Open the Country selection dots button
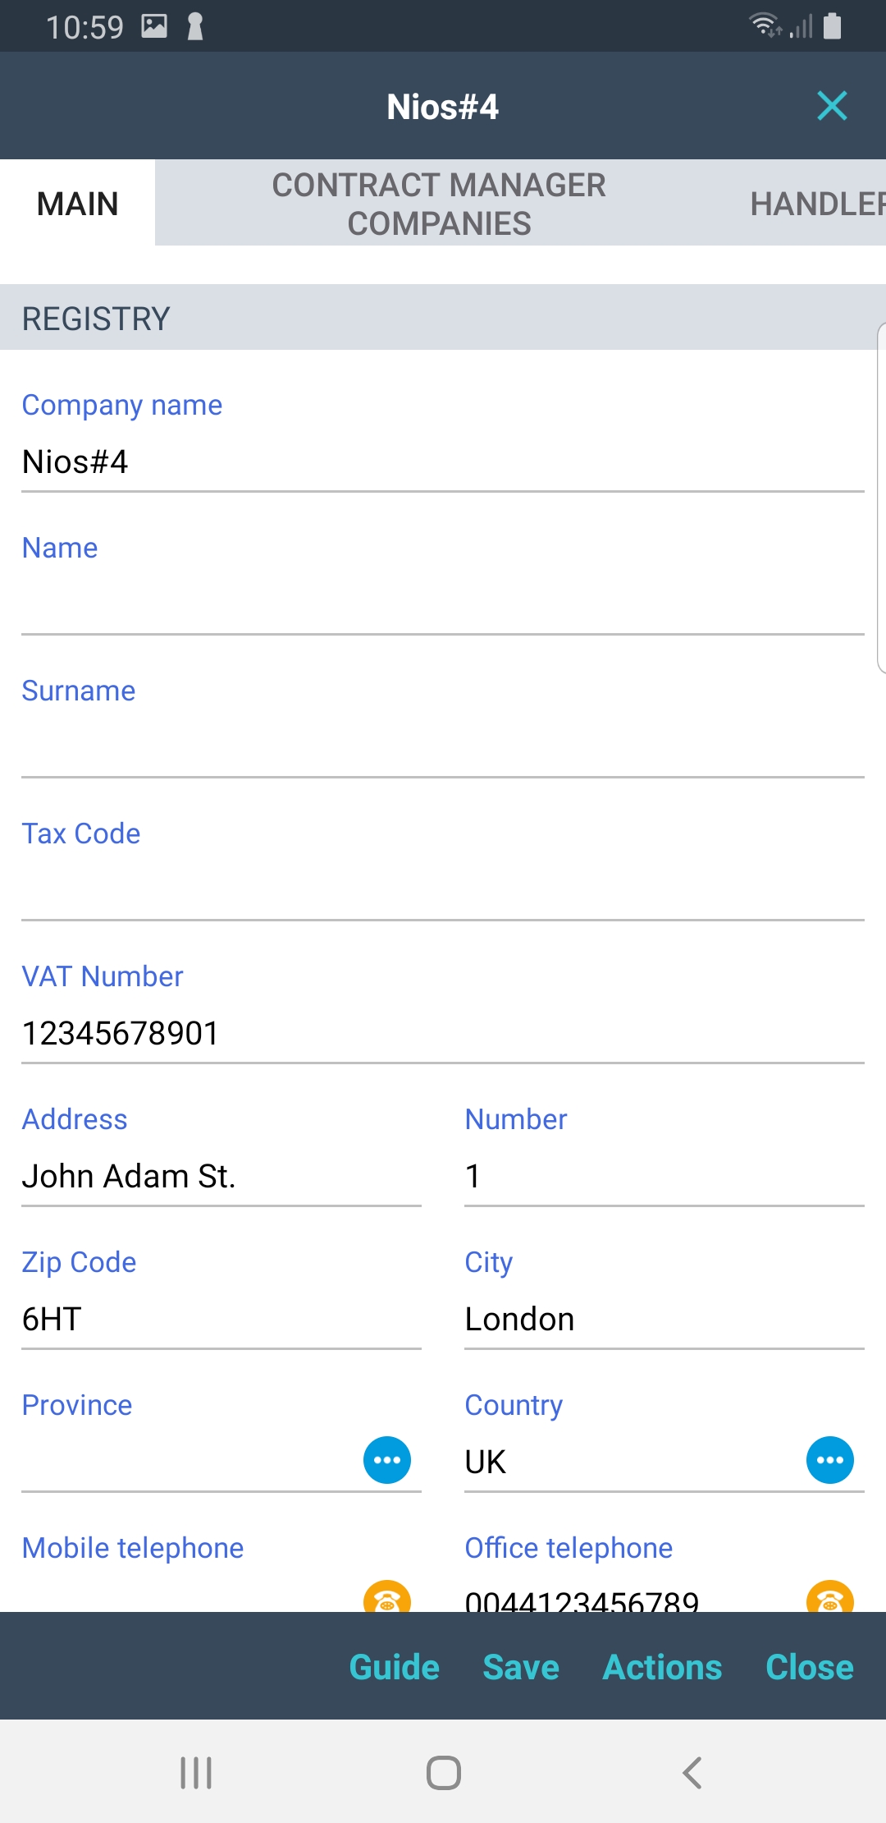Screen dimensions: 886x1823 click(x=830, y=1460)
